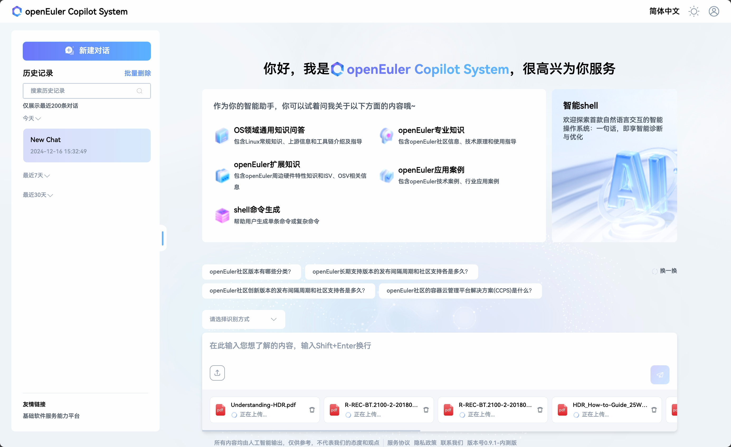Screen dimensions: 731x447
Task: Toggle the light/dark theme sun icon
Action: tap(694, 12)
